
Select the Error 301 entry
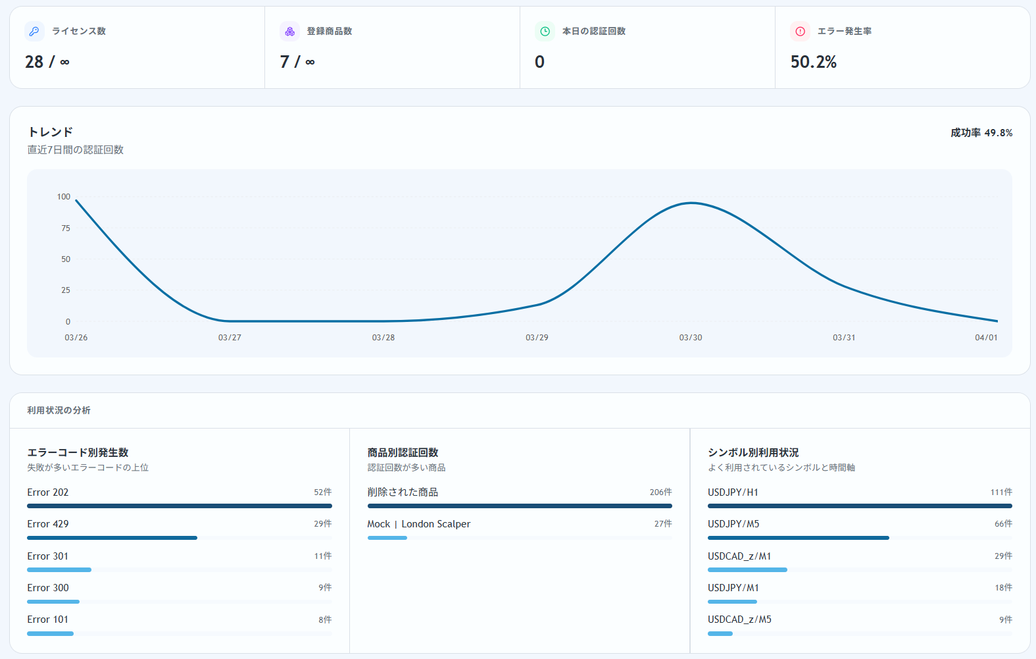(x=48, y=556)
